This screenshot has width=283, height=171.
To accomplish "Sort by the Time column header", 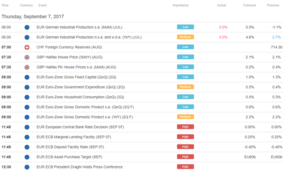I will point(5,5).
